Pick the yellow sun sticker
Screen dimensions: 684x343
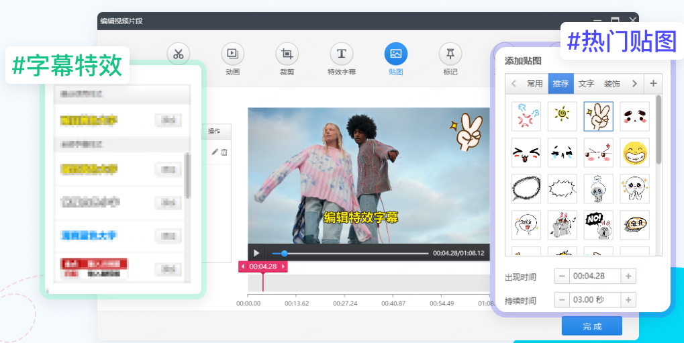pyautogui.click(x=563, y=117)
